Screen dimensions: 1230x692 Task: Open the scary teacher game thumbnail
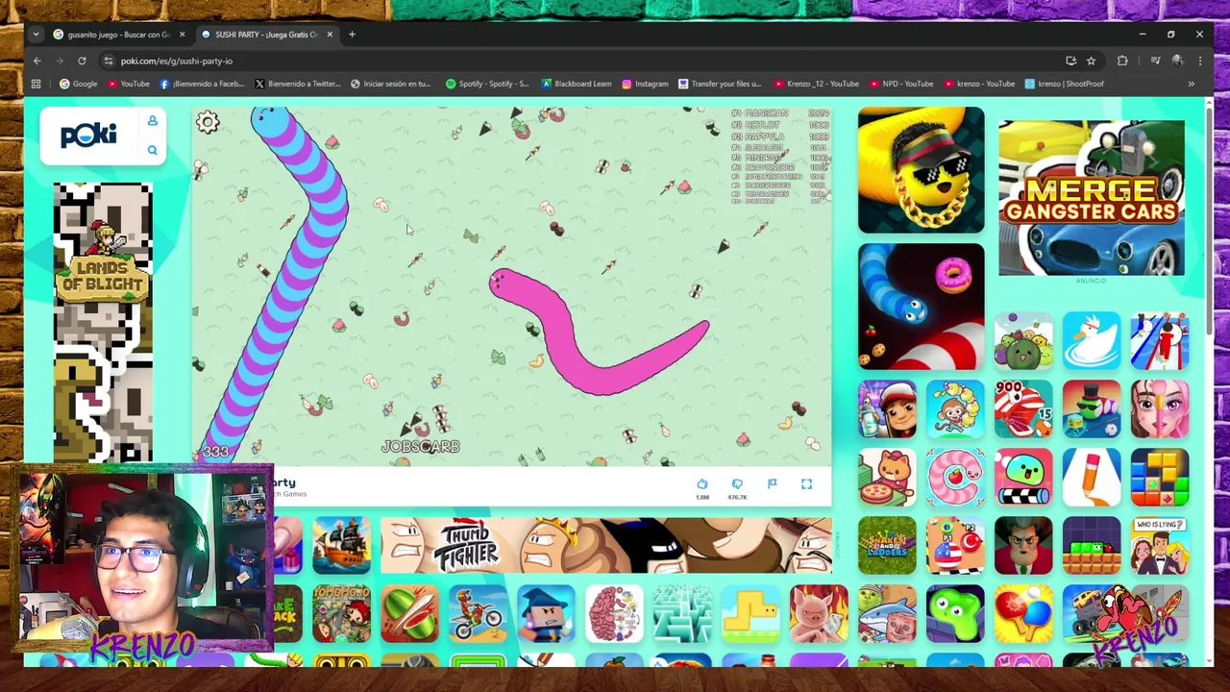1023,545
